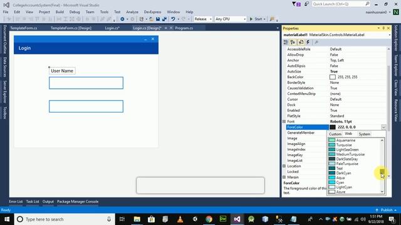Open Microsoft Store from the taskbar
This screenshot has width=401, height=225.
152,219
